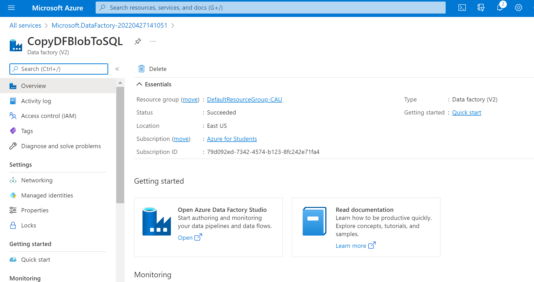Click the Data factory (V2) type value
The width and height of the screenshot is (534, 282).
(475, 99)
